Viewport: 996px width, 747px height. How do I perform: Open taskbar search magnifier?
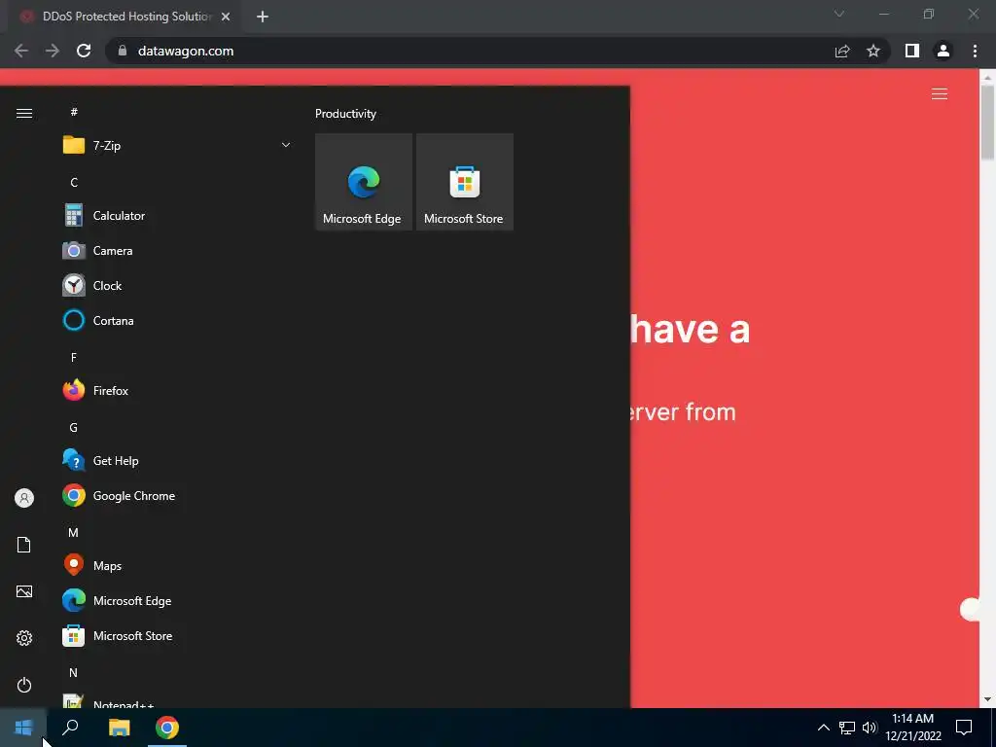70,728
